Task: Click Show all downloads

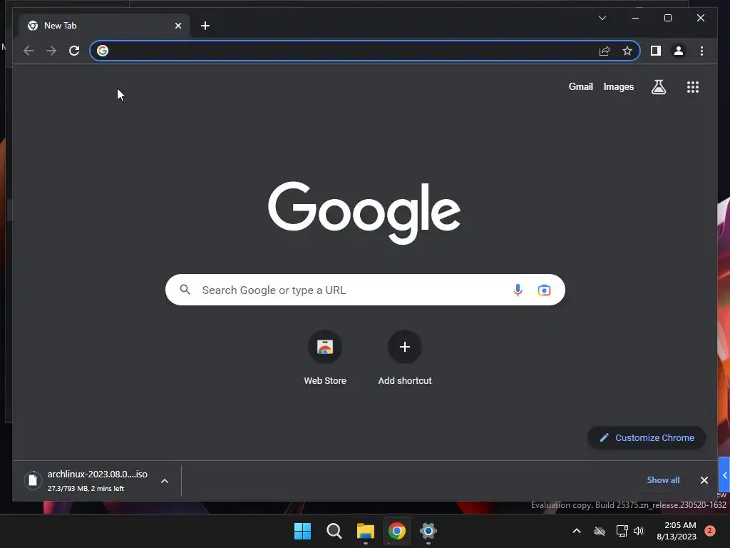Action: tap(663, 480)
